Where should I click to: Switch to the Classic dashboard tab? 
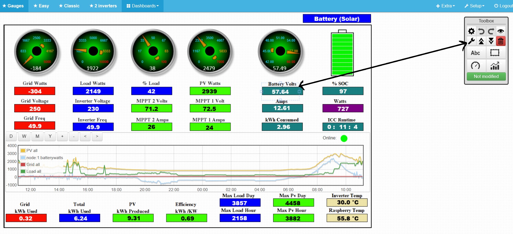[69, 6]
